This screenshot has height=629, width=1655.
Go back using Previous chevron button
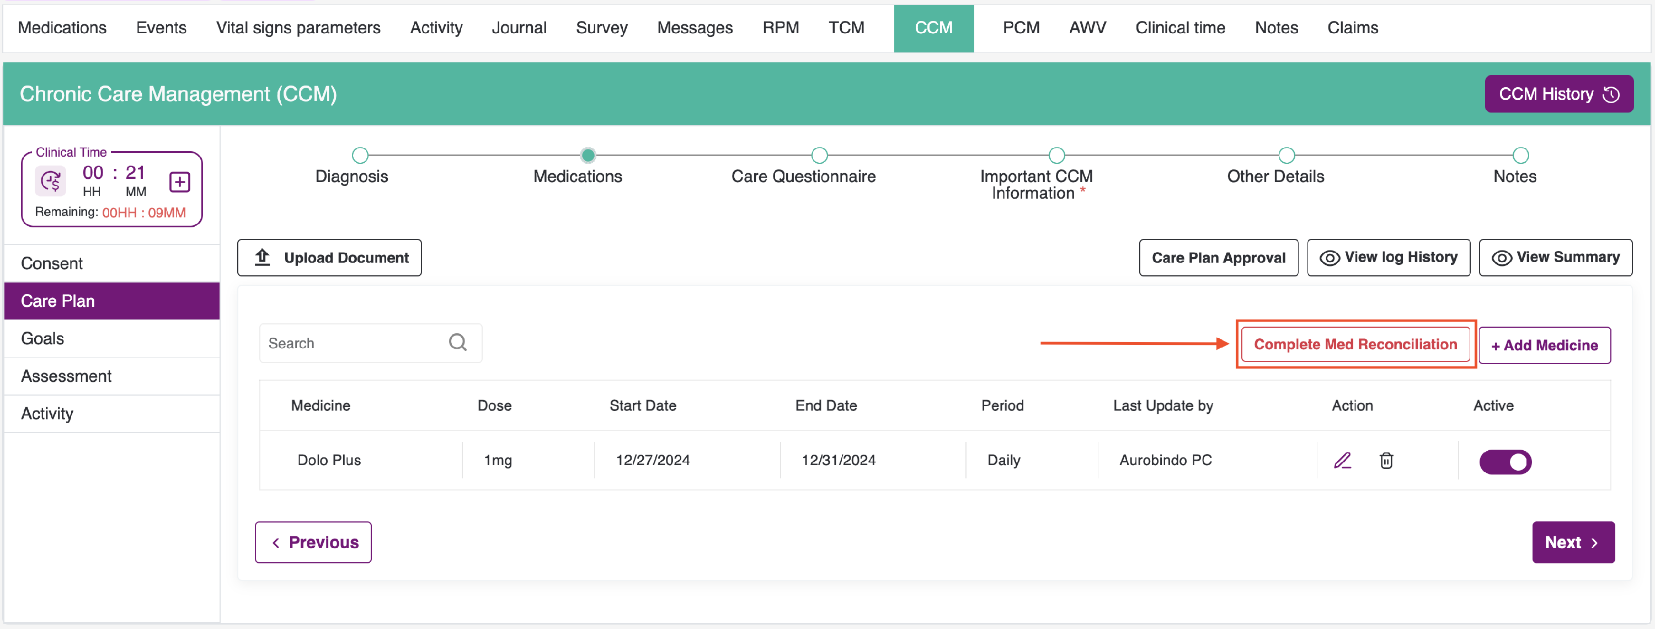(313, 542)
